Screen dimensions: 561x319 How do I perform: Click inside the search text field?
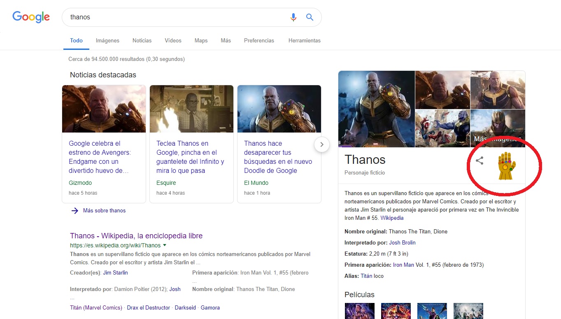click(177, 17)
